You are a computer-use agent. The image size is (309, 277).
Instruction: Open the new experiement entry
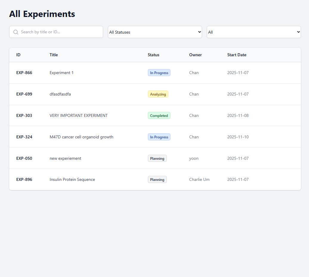[x=65, y=158]
